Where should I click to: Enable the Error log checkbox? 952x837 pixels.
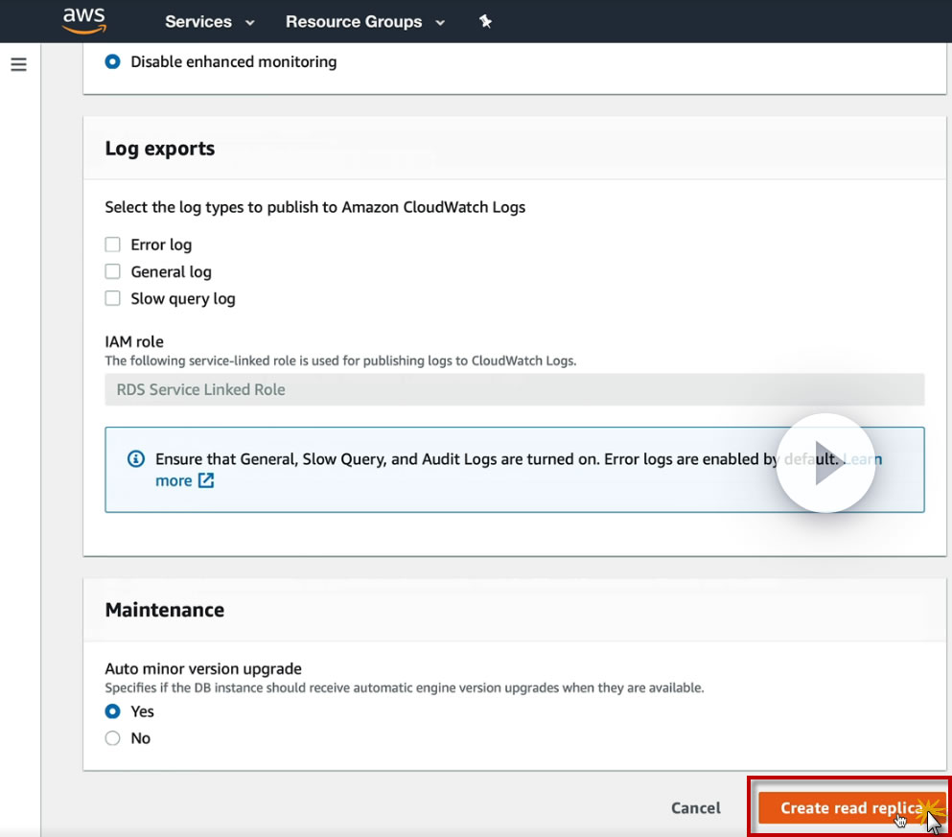pyautogui.click(x=113, y=244)
